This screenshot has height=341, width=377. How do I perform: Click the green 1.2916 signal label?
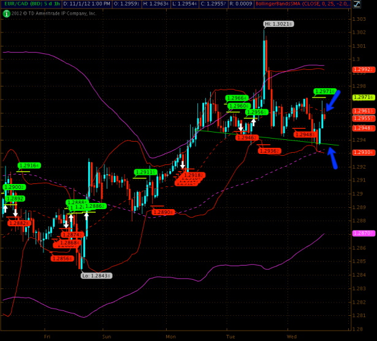click(x=29, y=166)
